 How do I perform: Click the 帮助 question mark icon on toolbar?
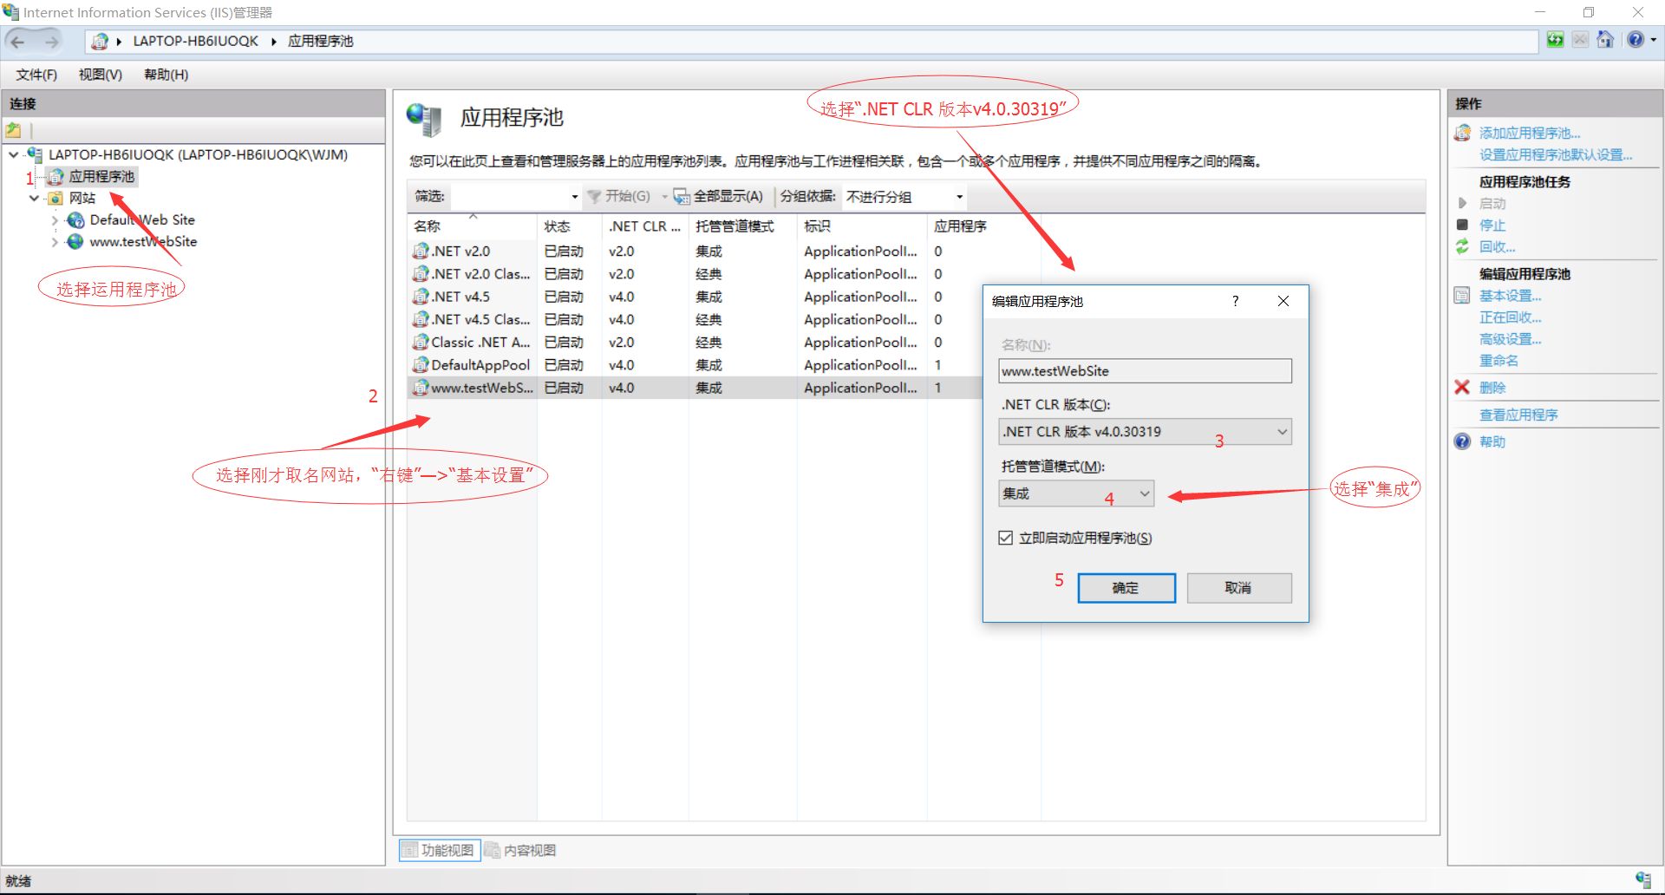click(1636, 39)
